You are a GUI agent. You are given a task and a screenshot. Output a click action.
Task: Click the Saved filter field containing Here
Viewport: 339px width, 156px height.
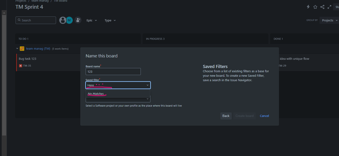point(118,85)
